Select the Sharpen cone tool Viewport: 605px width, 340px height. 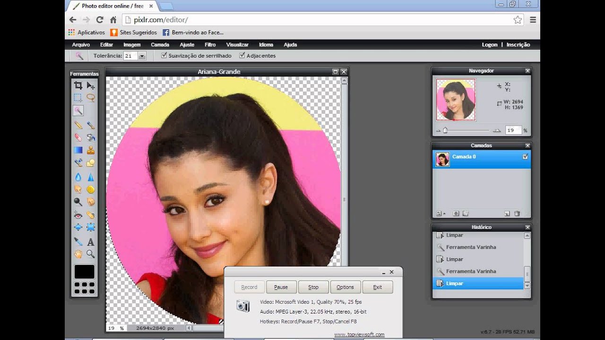pyautogui.click(x=91, y=177)
